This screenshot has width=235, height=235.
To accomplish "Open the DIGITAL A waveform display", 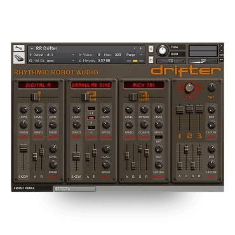I will click(38, 85).
